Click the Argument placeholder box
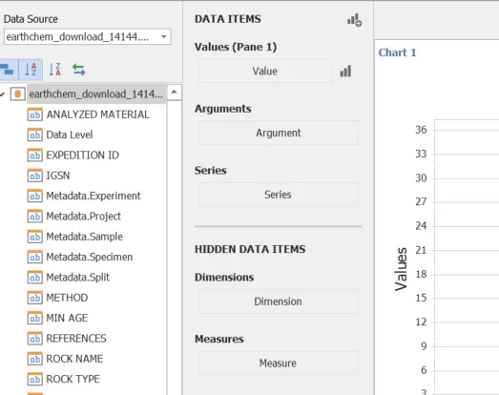The height and width of the screenshot is (395, 499). (279, 133)
